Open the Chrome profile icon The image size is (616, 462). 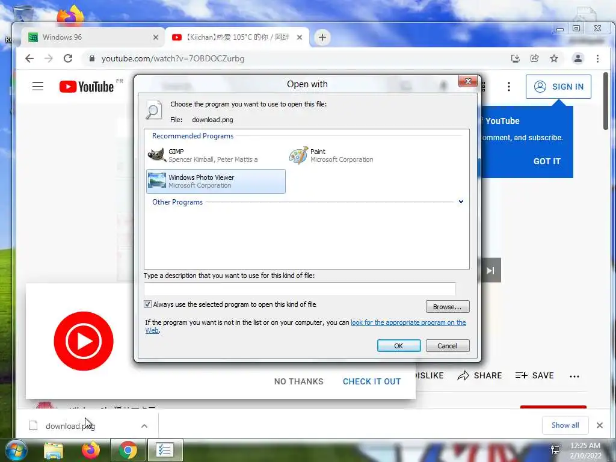coord(578,58)
